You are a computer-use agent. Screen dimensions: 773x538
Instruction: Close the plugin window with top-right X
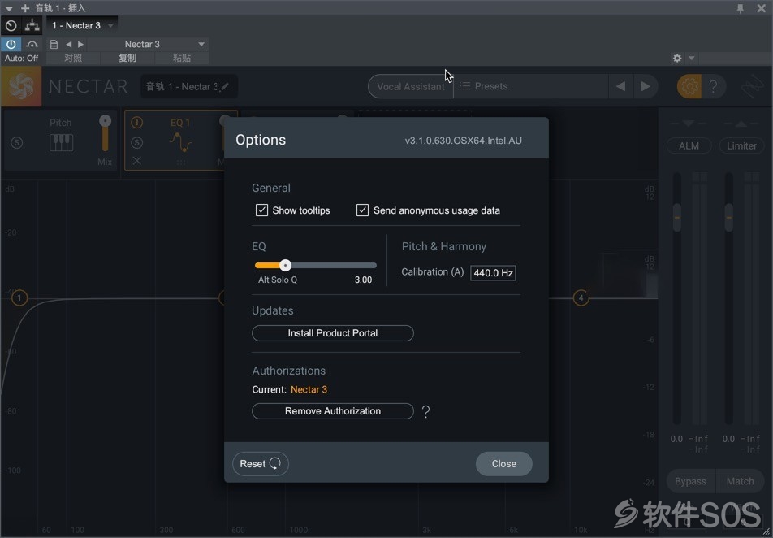[761, 8]
